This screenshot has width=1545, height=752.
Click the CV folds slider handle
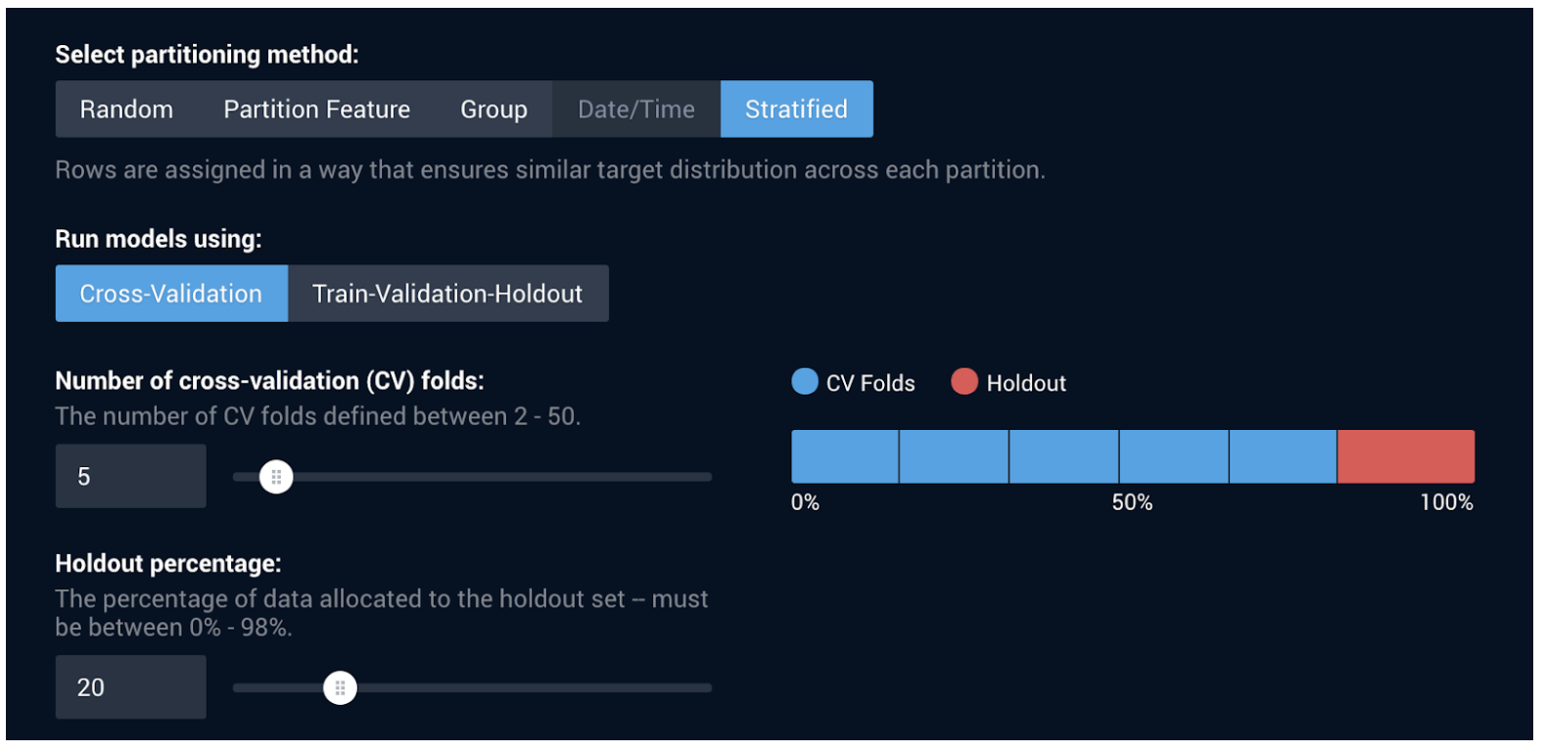click(276, 477)
